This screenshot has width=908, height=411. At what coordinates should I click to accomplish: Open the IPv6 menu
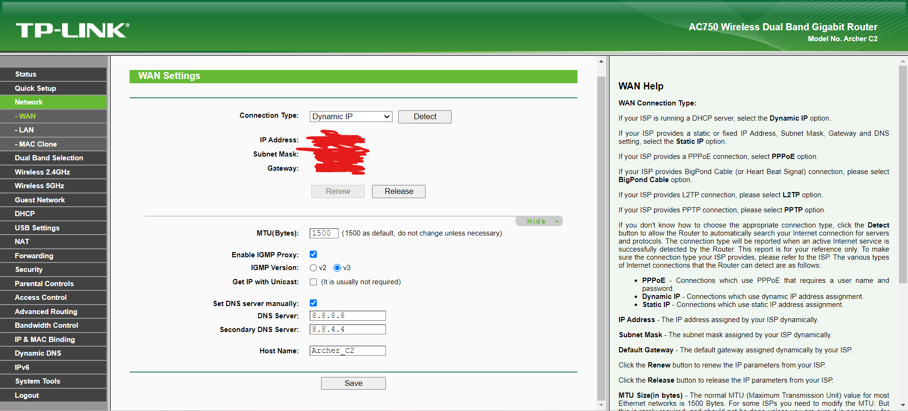pyautogui.click(x=53, y=367)
